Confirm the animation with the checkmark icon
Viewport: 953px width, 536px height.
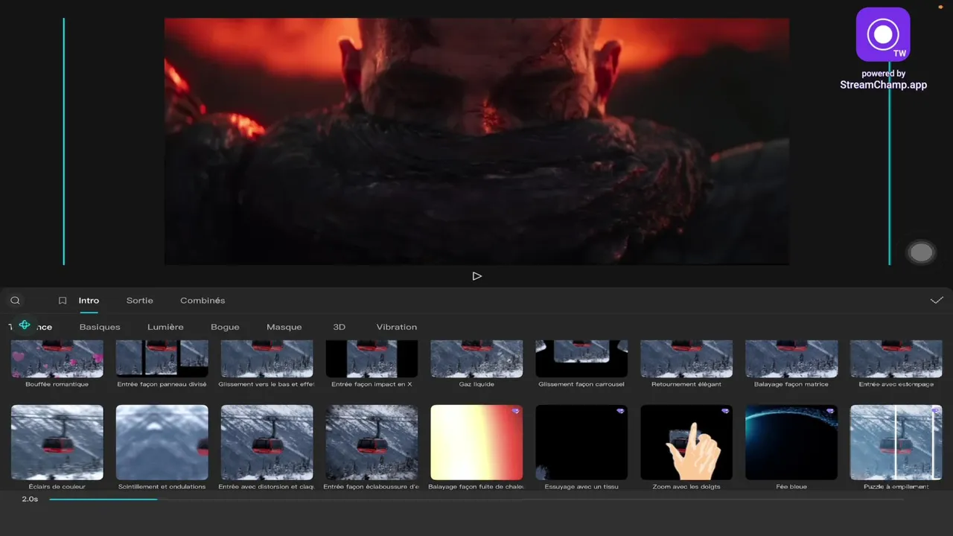tap(937, 301)
